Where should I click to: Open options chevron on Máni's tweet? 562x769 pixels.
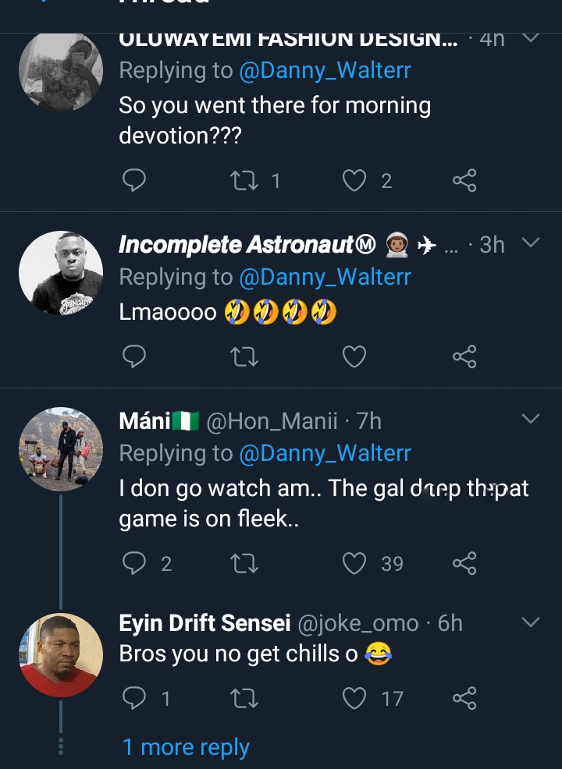pos(531,420)
